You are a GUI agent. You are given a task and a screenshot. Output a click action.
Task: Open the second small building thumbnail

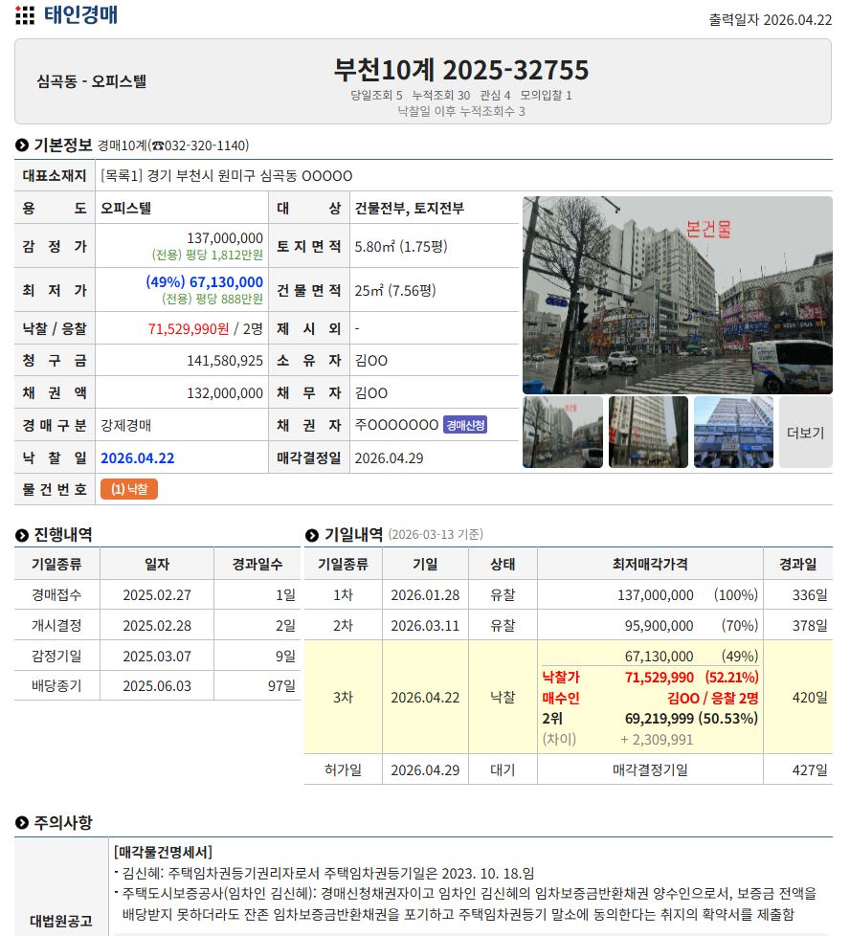(648, 433)
